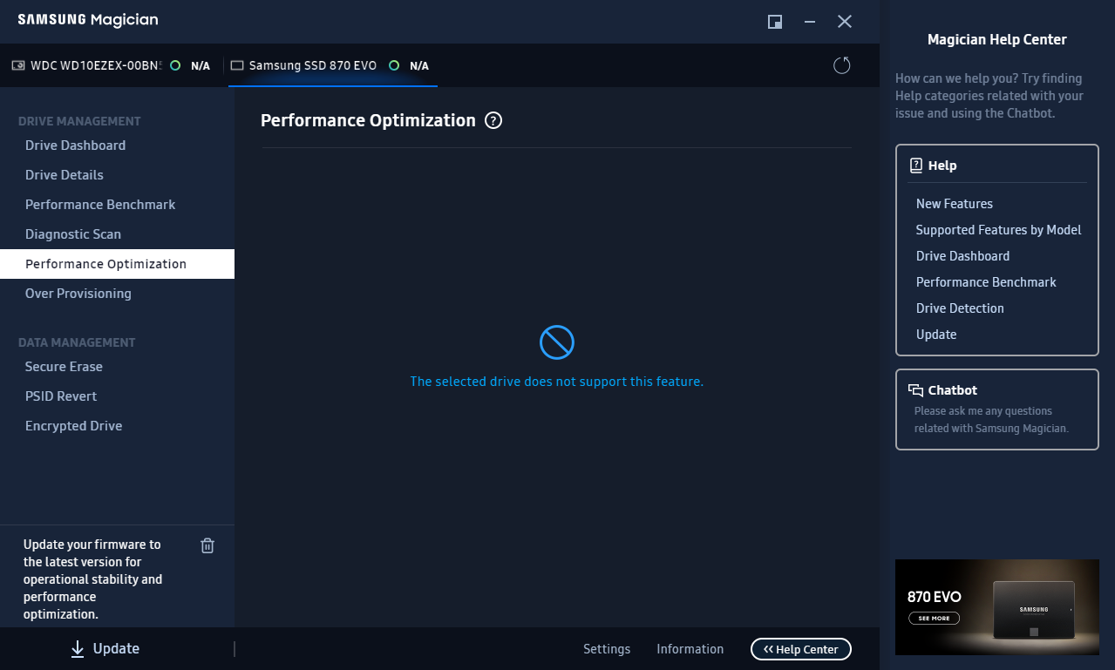Close the Samsung Magician window
The width and height of the screenshot is (1115, 670).
[x=845, y=22]
